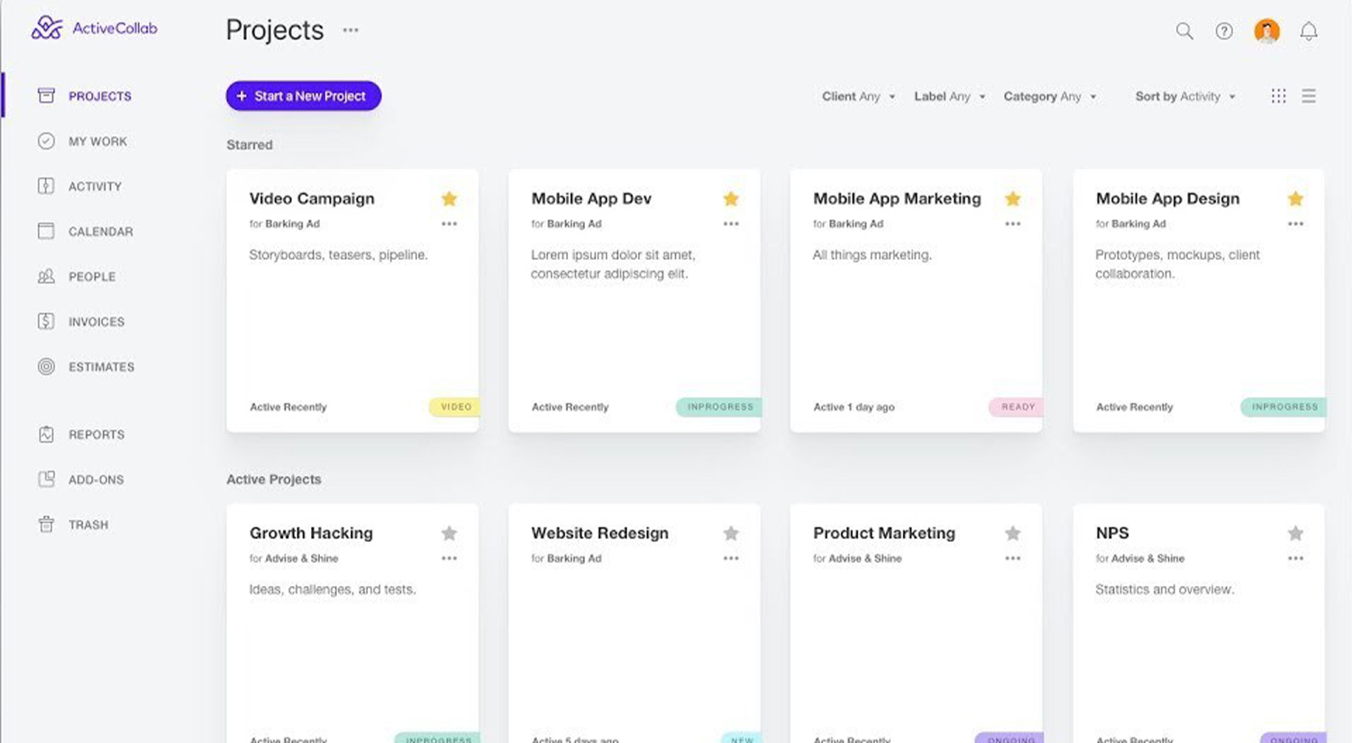The image size is (1352, 743).
Task: Switch to list view layout
Action: (1309, 96)
